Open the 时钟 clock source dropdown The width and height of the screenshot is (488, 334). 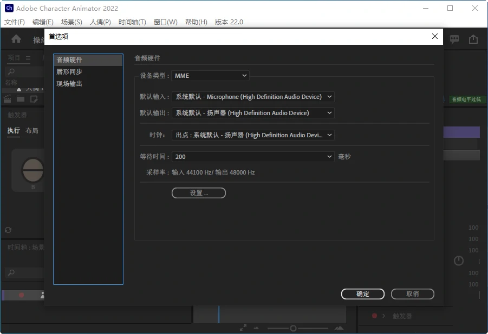point(253,135)
